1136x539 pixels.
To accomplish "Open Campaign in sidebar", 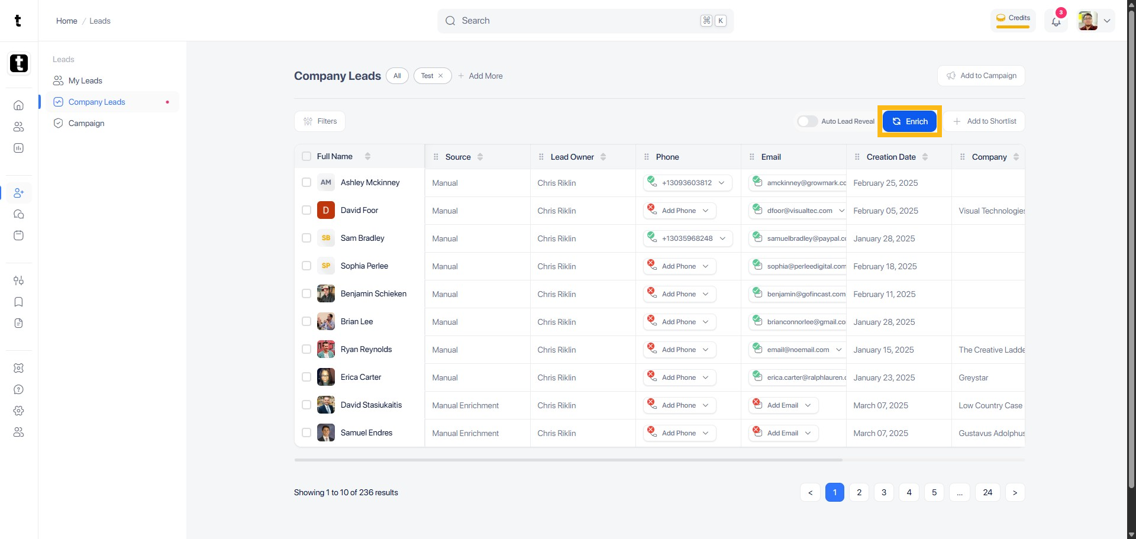I will tap(112, 123).
